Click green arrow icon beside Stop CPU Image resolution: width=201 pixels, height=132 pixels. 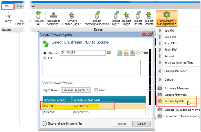(160, 43)
